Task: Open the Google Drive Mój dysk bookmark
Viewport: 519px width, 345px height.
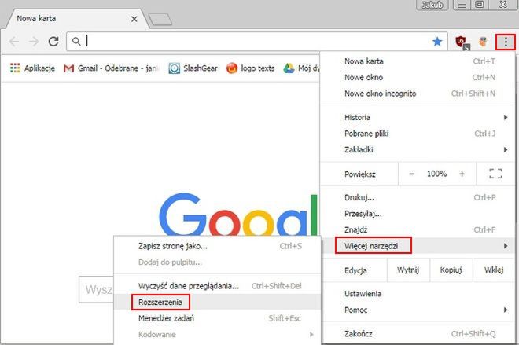Action: [302, 68]
